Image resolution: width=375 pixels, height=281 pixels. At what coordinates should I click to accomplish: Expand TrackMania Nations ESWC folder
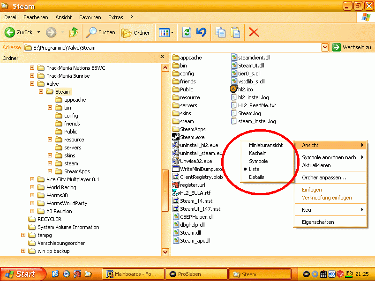click(32, 68)
